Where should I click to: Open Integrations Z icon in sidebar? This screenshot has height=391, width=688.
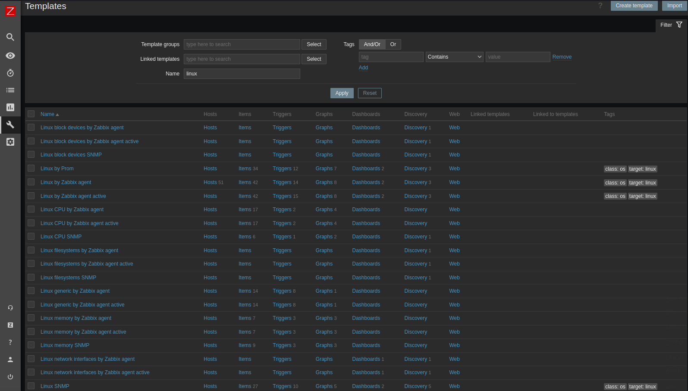pyautogui.click(x=10, y=325)
